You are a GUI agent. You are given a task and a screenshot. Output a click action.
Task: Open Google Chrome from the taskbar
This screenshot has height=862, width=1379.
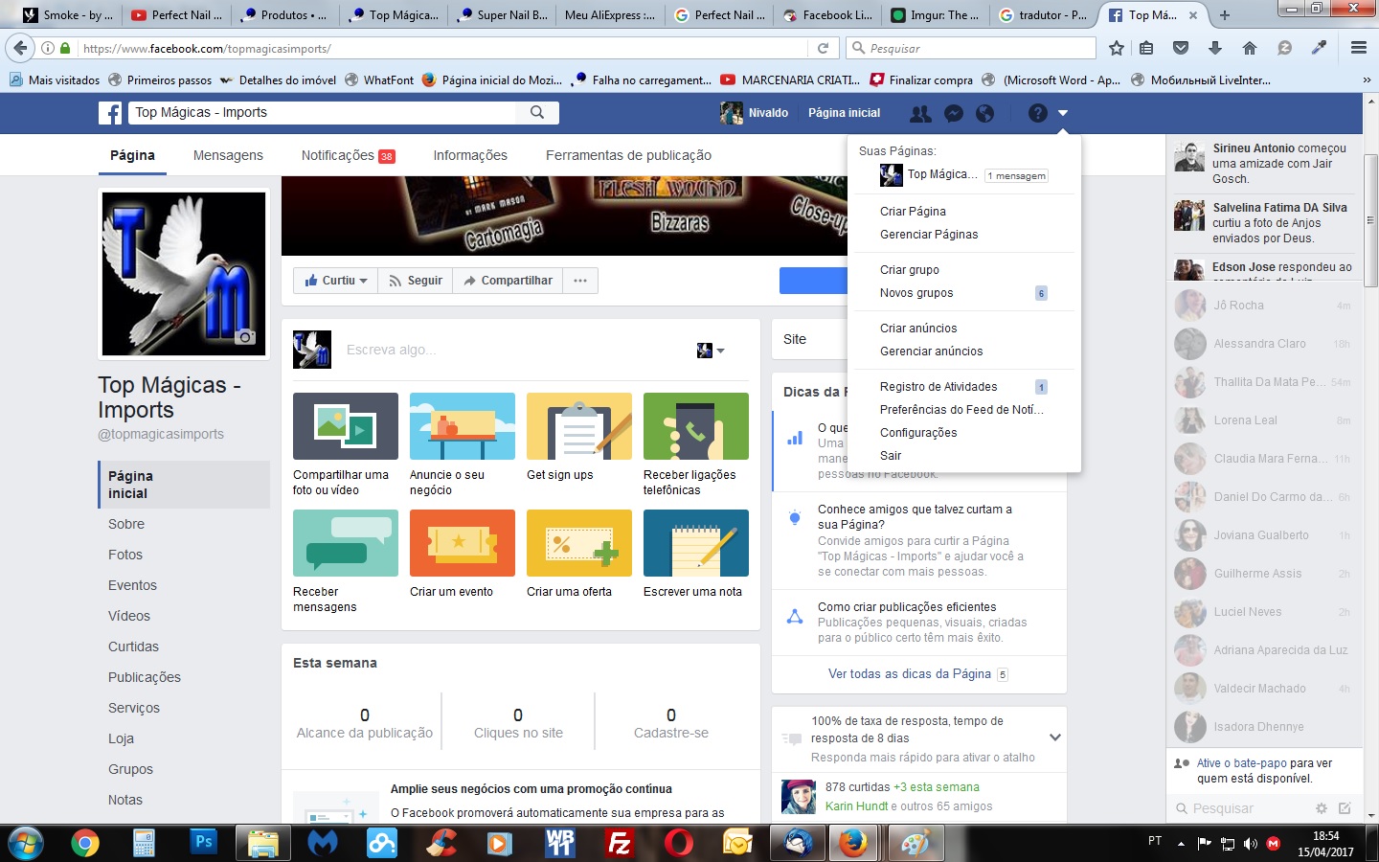[85, 843]
